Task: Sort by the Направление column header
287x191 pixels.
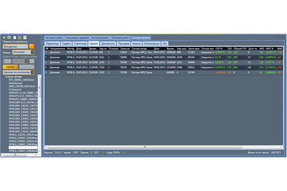Action: tap(58, 48)
